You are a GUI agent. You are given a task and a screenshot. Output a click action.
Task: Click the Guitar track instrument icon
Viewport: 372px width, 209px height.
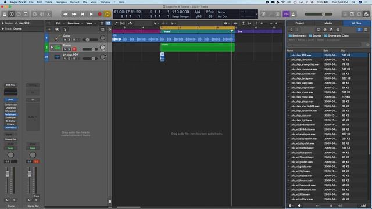[57, 38]
